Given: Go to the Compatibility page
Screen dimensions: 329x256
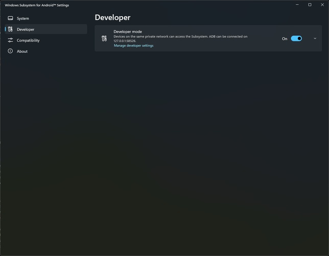Looking at the screenshot, I should click(x=46, y=40).
